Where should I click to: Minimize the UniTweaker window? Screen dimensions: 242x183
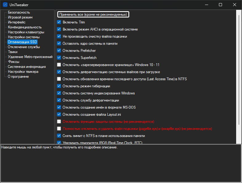pyautogui.click(x=206, y=5)
